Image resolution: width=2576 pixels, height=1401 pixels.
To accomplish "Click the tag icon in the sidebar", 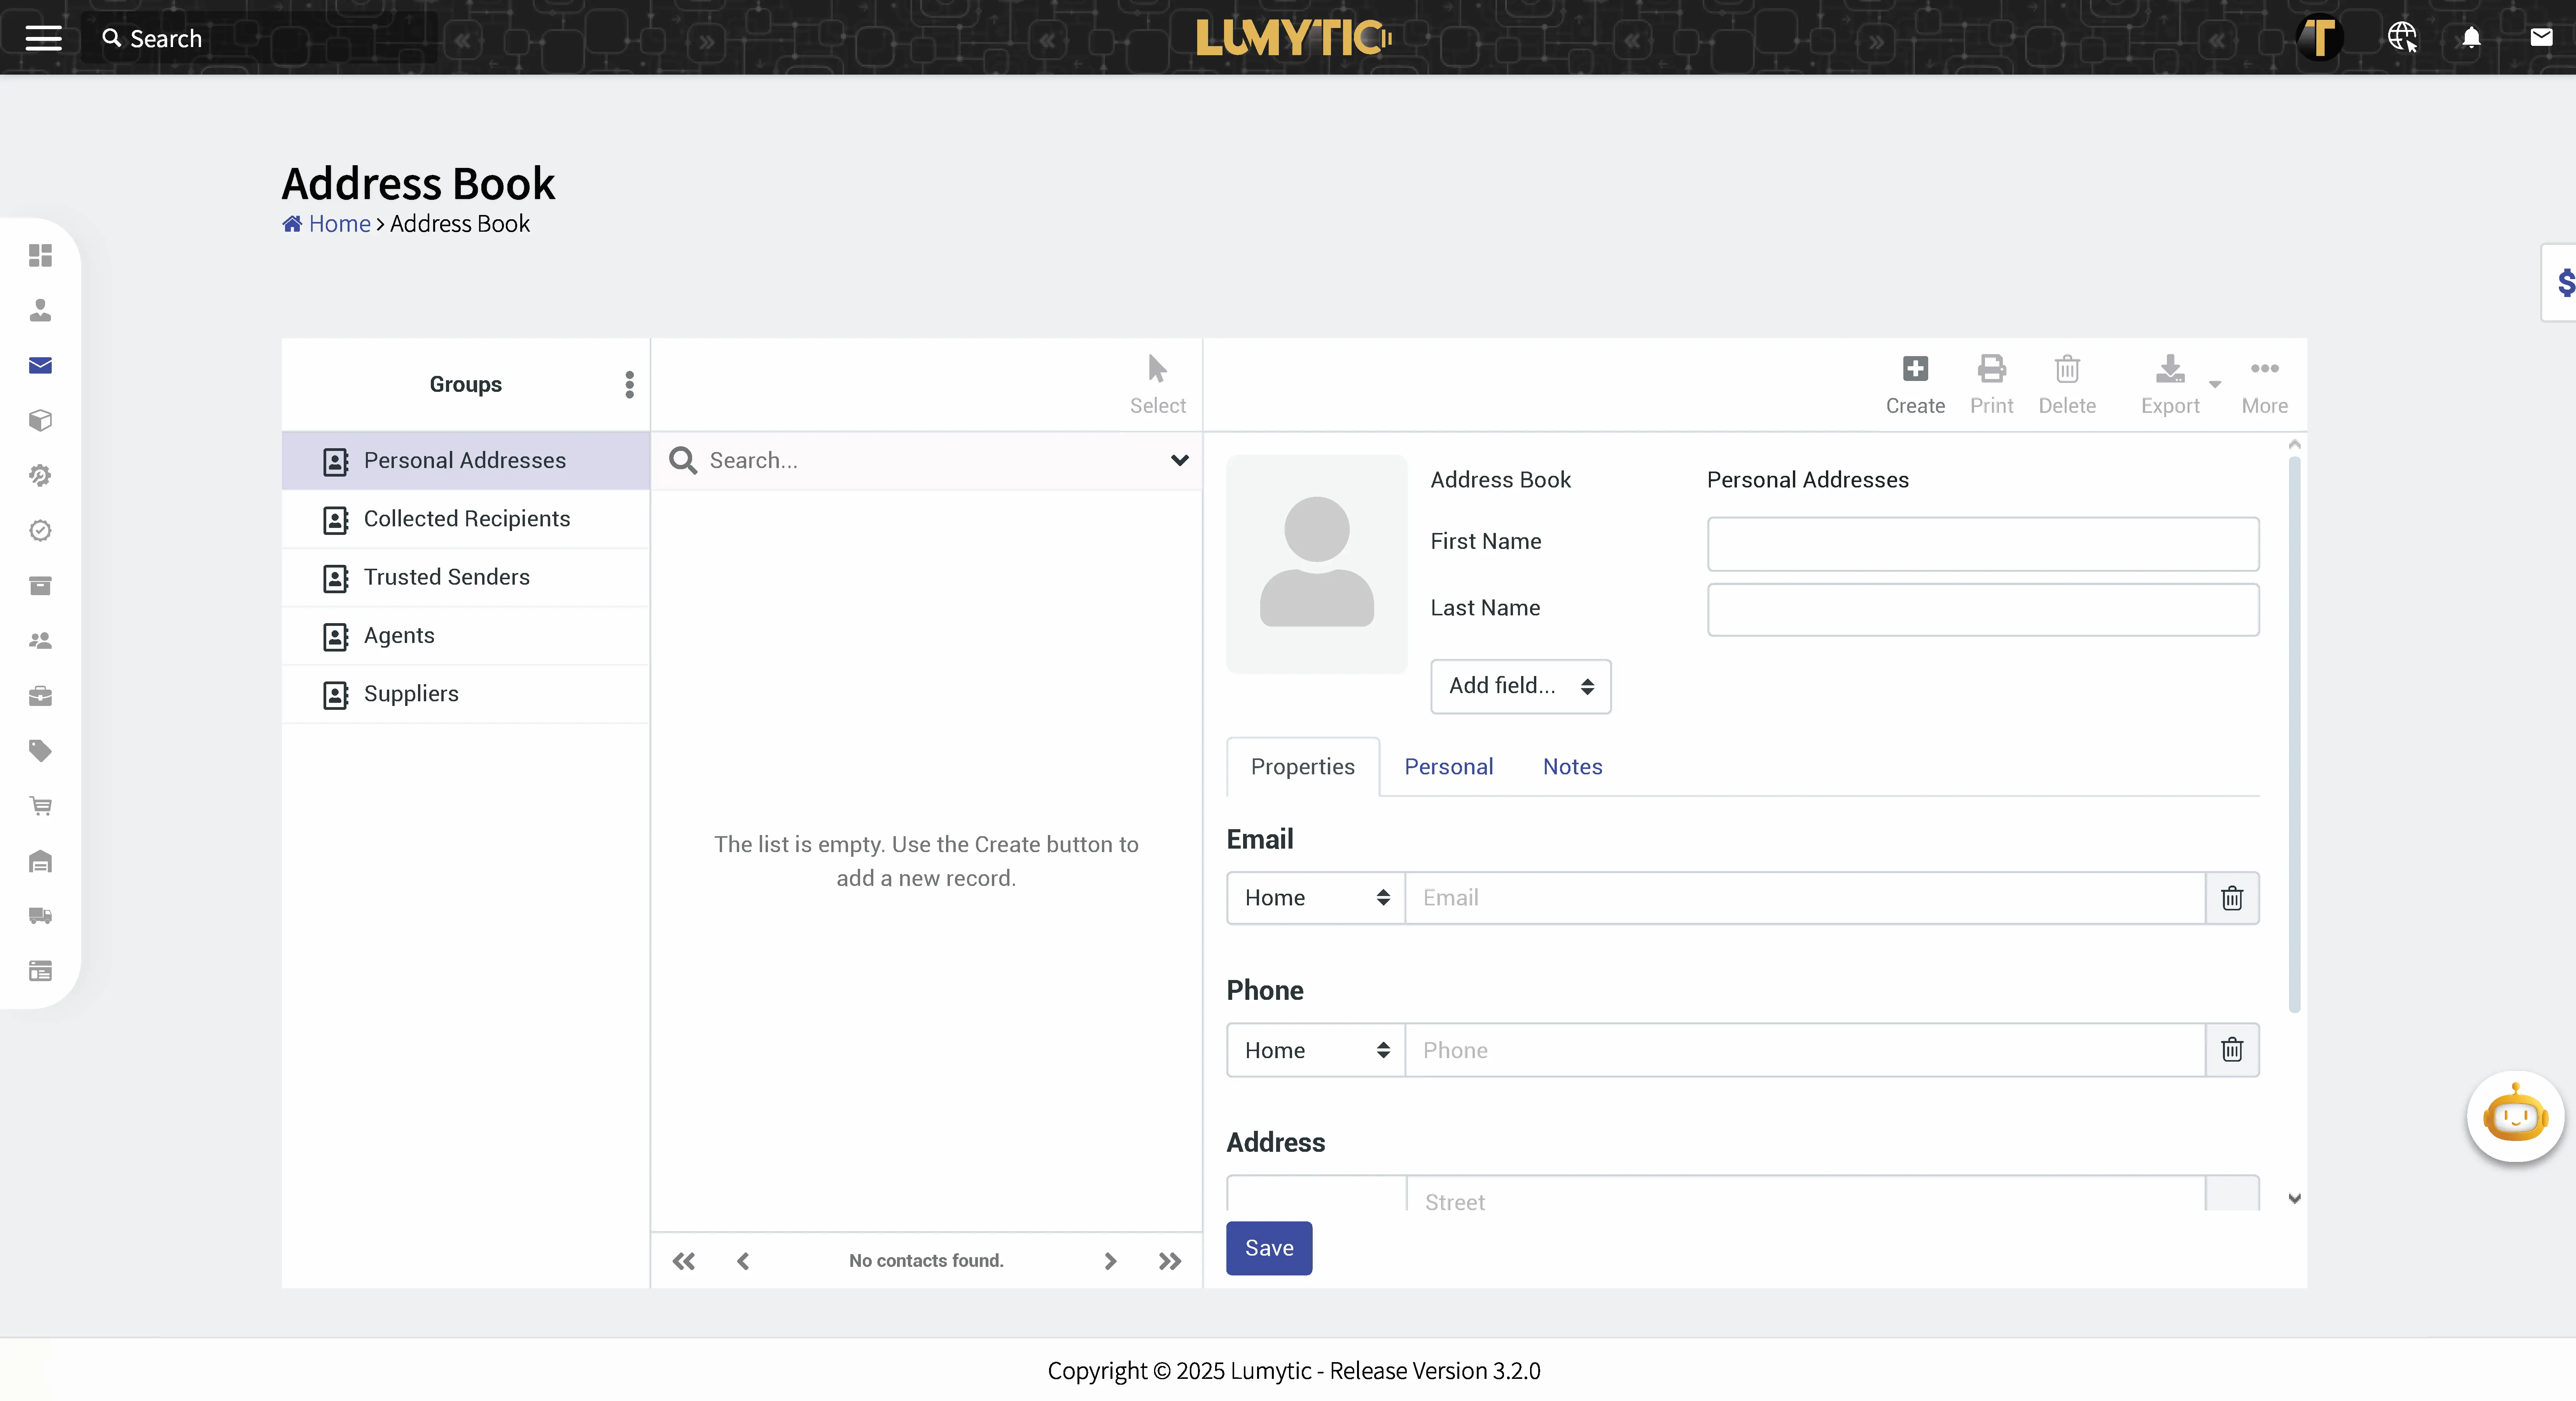I will click(40, 751).
